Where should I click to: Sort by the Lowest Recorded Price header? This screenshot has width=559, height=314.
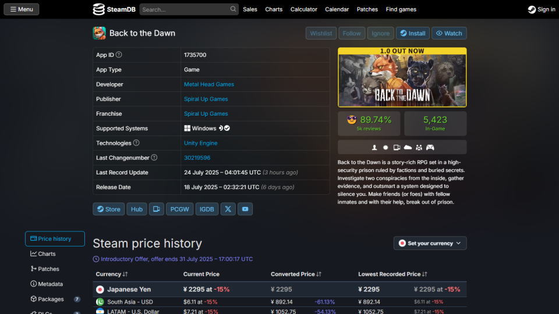coord(392,274)
